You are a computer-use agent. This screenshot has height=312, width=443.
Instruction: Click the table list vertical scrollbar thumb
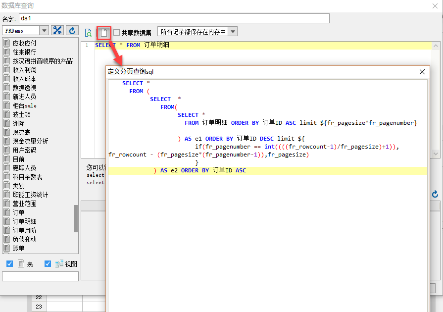[76, 218]
